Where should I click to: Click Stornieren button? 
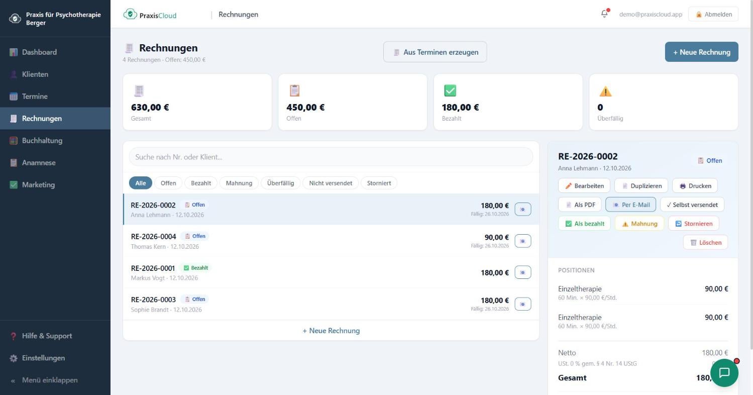pyautogui.click(x=693, y=224)
